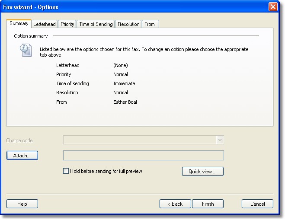Click the attachment path field
285x220 pixels.
[x=144, y=155]
